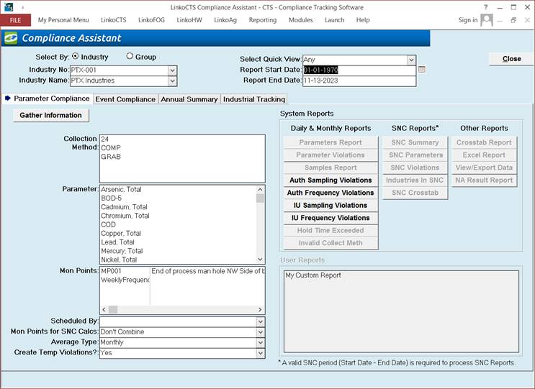Open the Select Quick View dropdown
The height and width of the screenshot is (389, 535).
click(411, 60)
